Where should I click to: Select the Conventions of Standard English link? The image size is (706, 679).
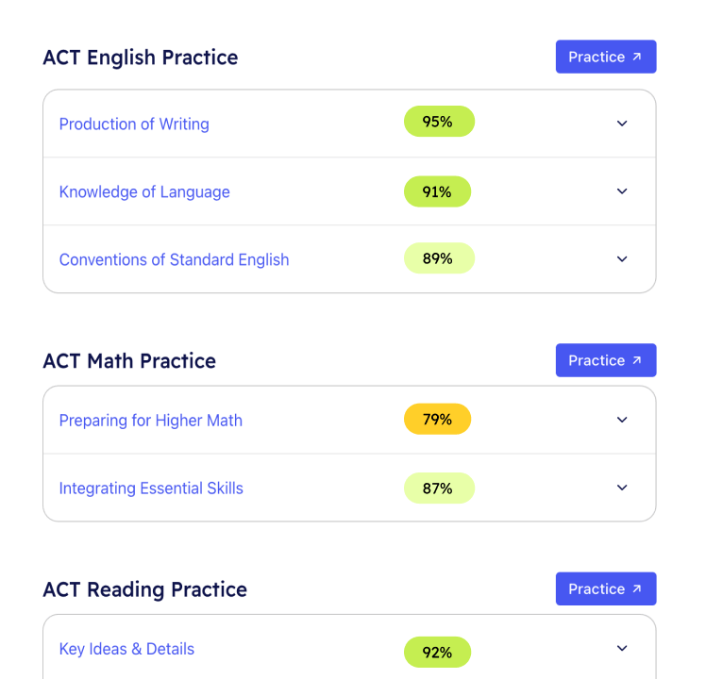(x=174, y=260)
